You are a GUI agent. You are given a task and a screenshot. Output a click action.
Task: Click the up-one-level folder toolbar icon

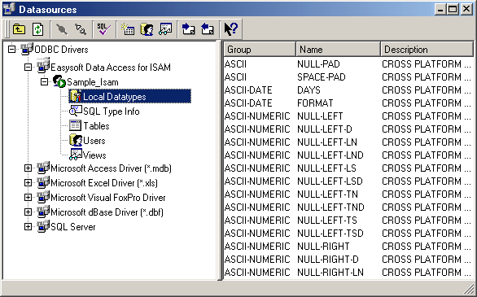tap(19, 29)
